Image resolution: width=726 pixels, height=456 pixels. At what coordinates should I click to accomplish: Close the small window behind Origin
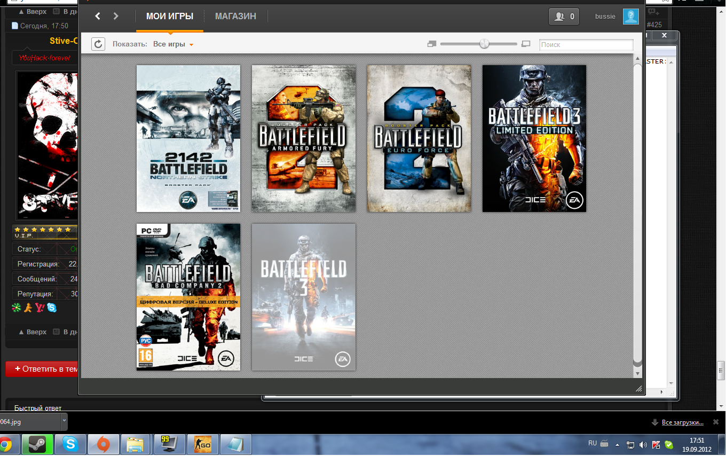(x=665, y=35)
